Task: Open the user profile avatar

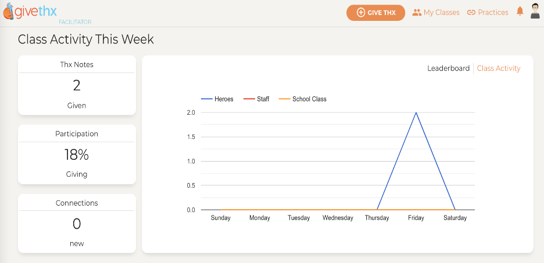Action: [535, 12]
